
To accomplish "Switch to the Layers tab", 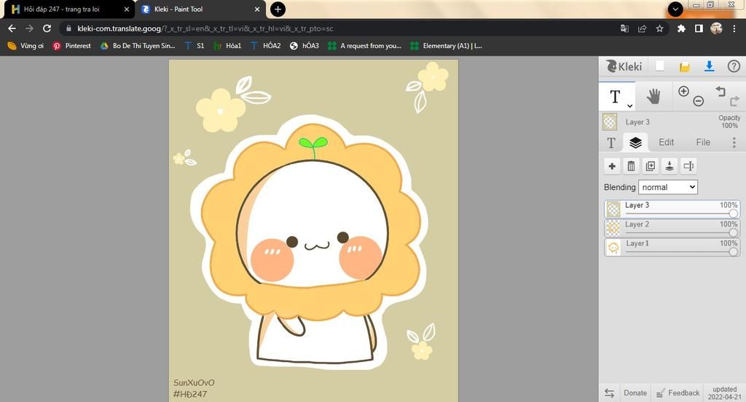I will [635, 142].
